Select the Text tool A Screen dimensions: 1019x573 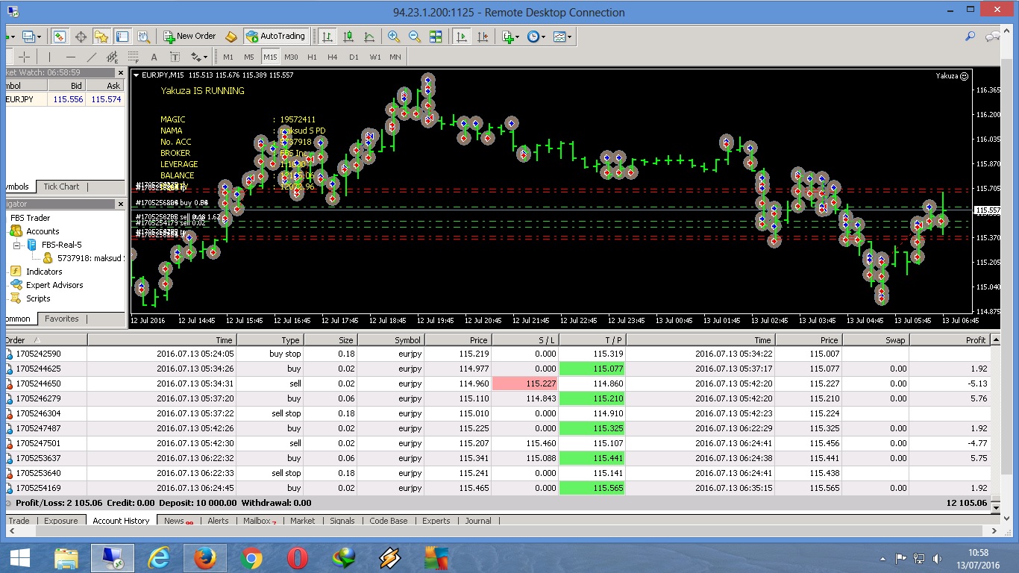point(154,57)
